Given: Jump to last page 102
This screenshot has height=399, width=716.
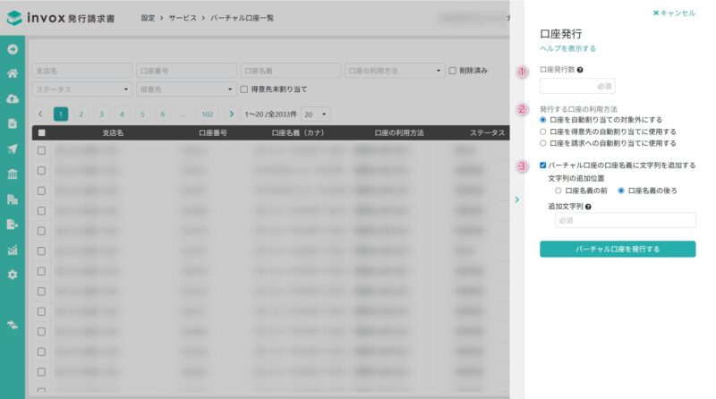Looking at the screenshot, I should (208, 115).
